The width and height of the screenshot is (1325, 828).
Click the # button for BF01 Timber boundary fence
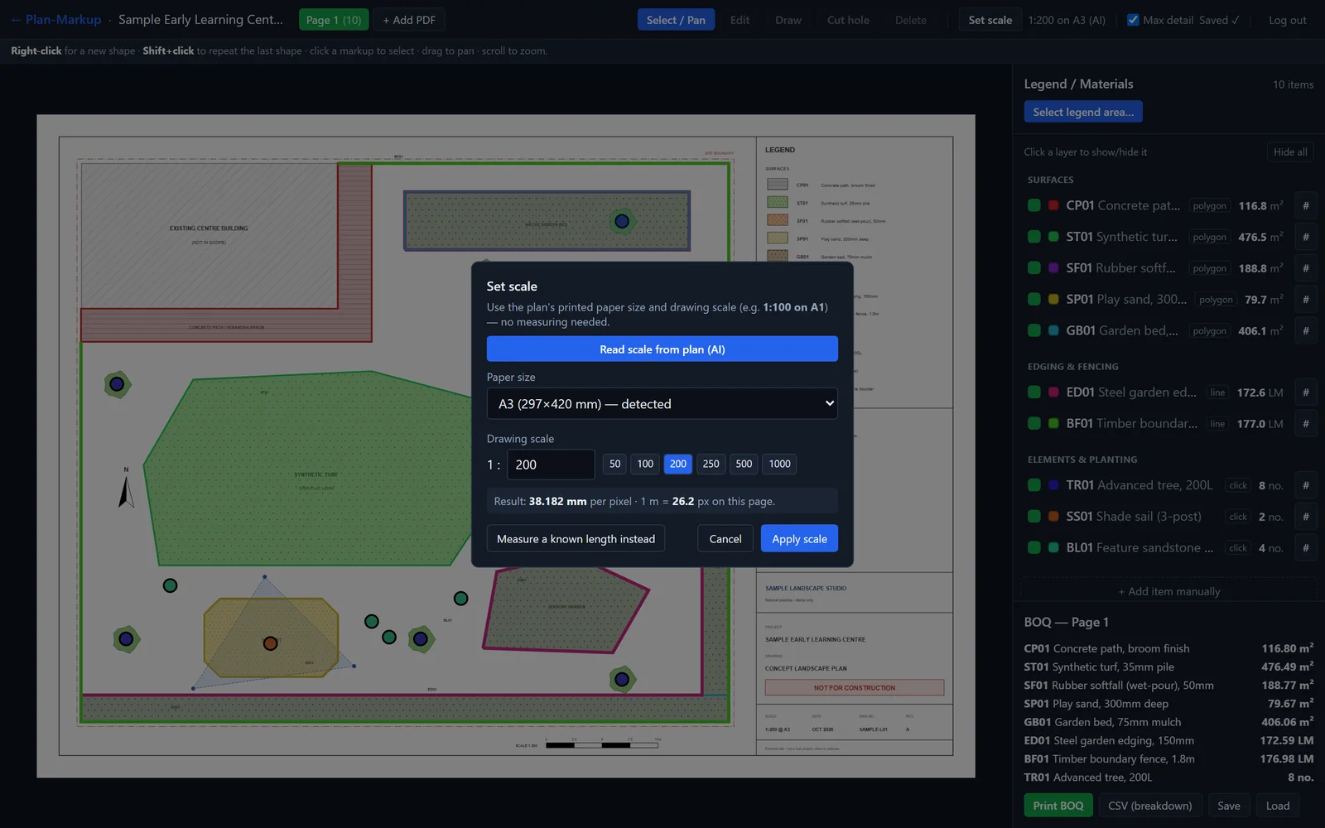[1305, 424]
